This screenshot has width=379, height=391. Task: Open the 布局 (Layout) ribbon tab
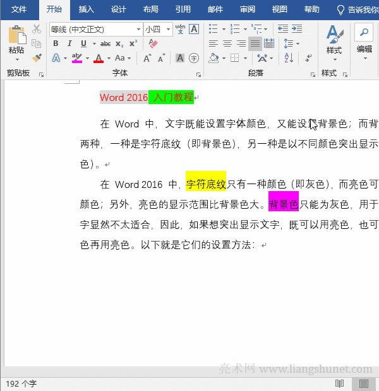click(x=150, y=9)
